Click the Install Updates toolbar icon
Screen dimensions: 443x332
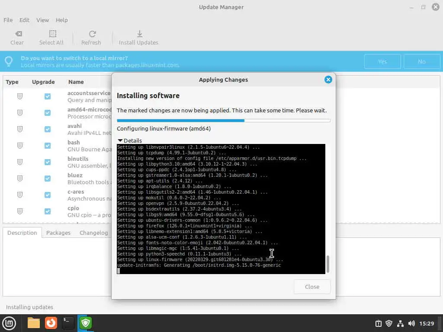click(140, 34)
